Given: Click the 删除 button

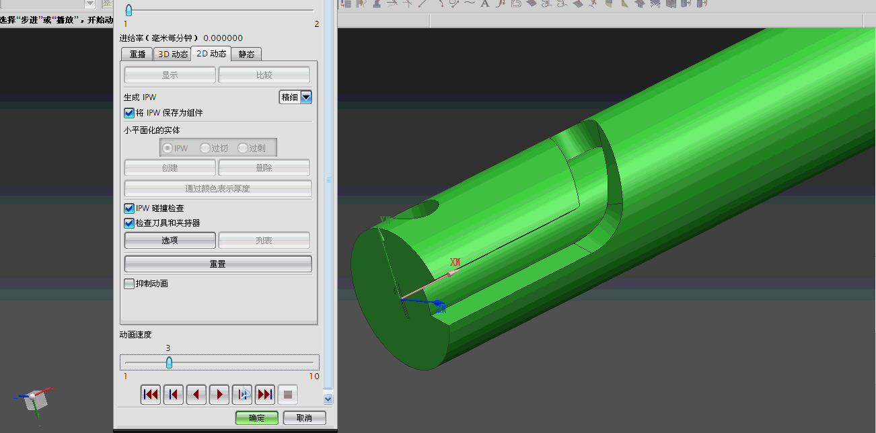Looking at the screenshot, I should (x=264, y=168).
